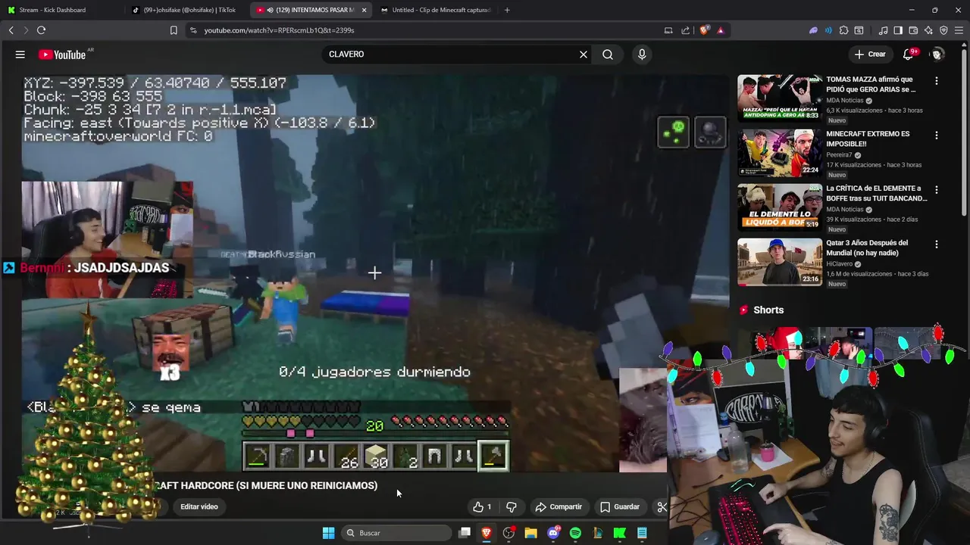Clear the CLAVERO search text
Screen dimensions: 970x545
(584, 54)
